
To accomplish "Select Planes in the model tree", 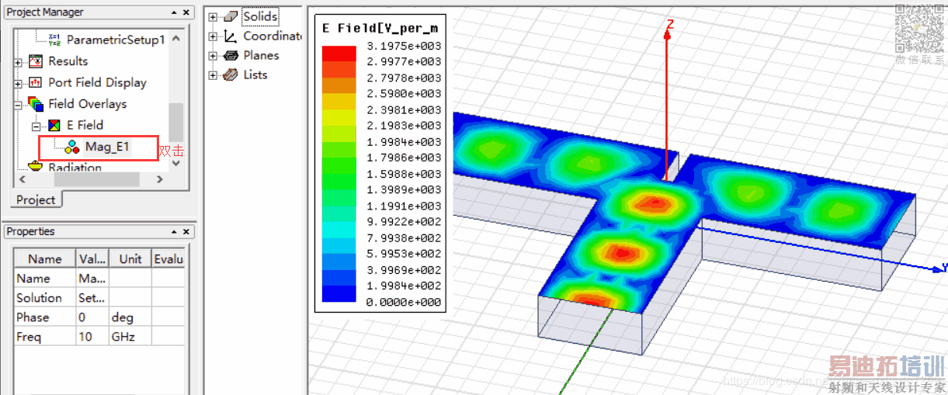I will pyautogui.click(x=261, y=56).
